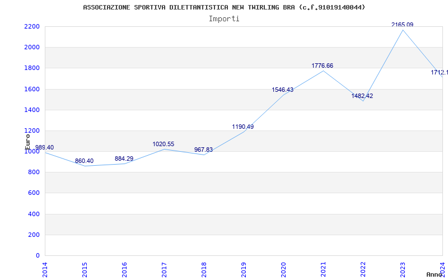The width and height of the screenshot is (448, 280).
Task: Click the x-axis year 2014
Action: 45,270
